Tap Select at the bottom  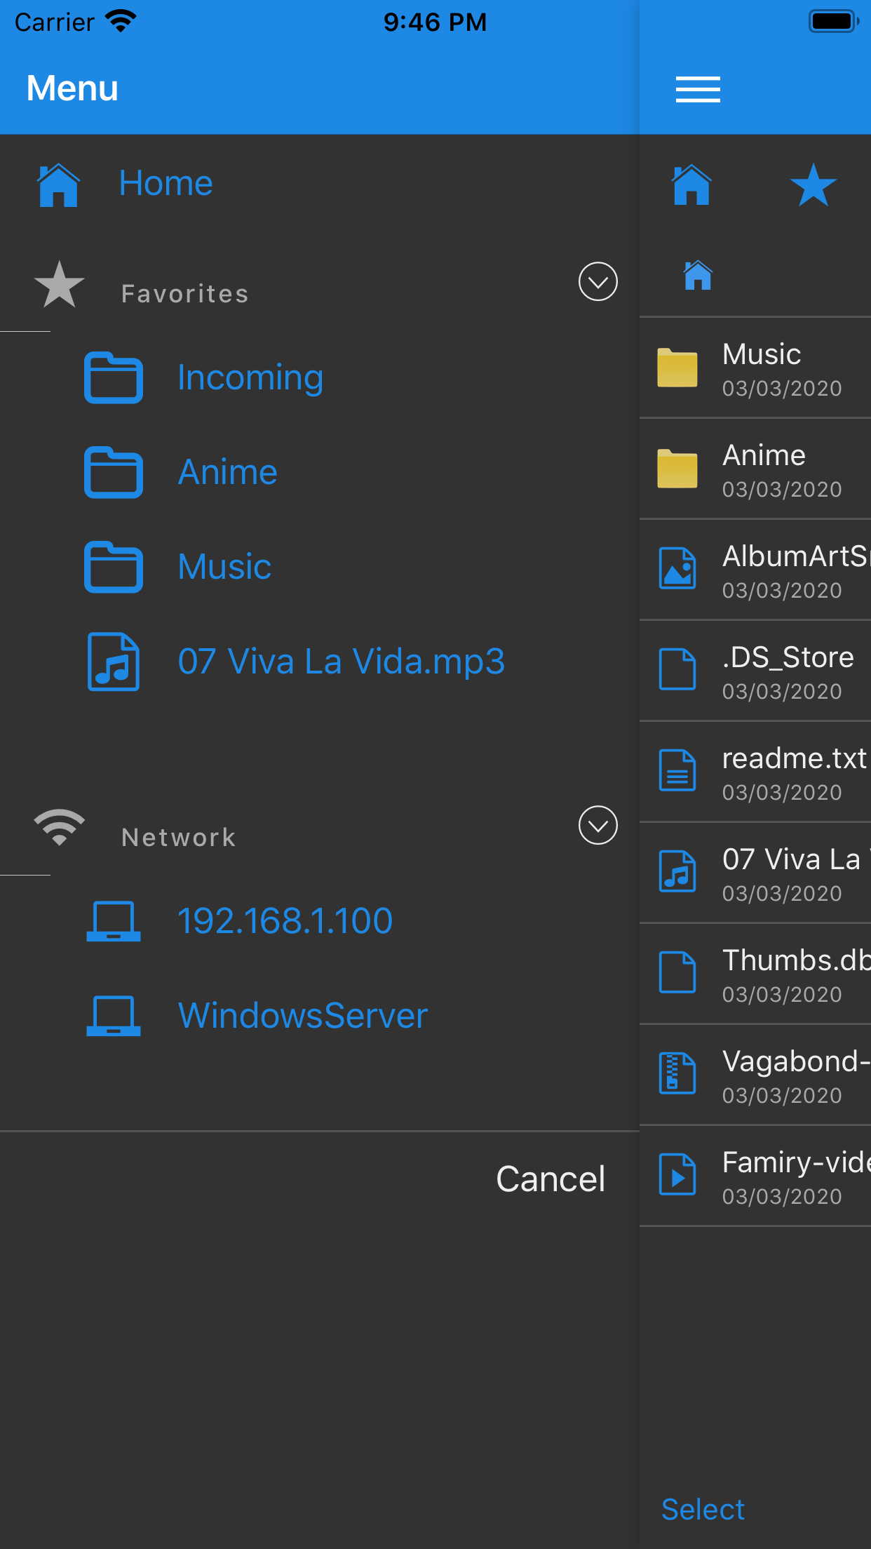703,1509
